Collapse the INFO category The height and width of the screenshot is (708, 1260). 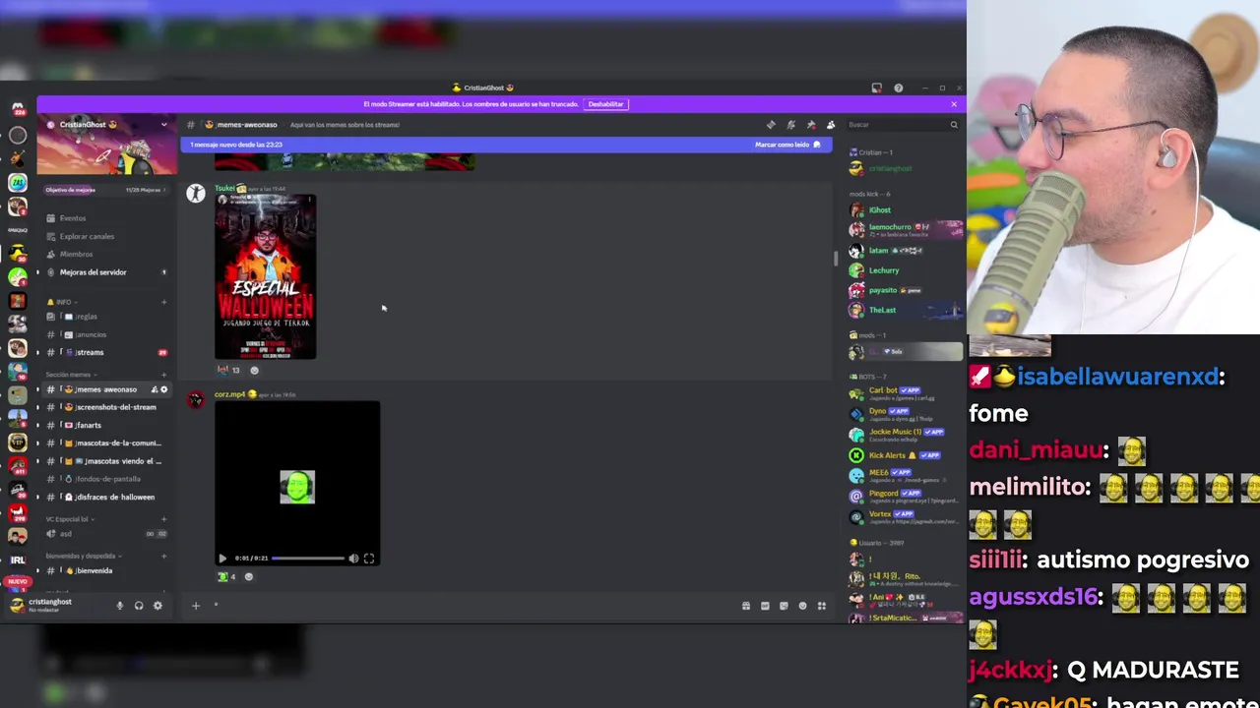coord(62,302)
